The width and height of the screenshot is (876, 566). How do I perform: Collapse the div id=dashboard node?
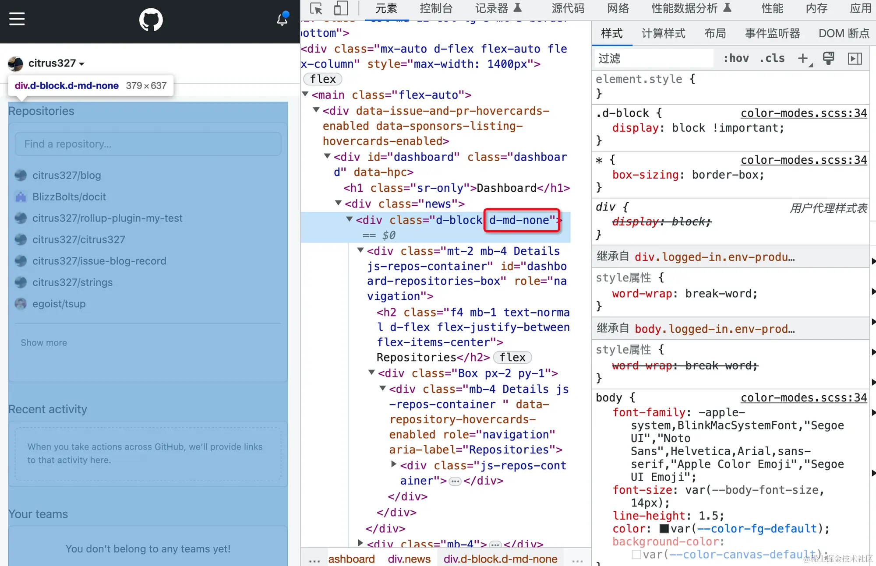[x=327, y=156]
